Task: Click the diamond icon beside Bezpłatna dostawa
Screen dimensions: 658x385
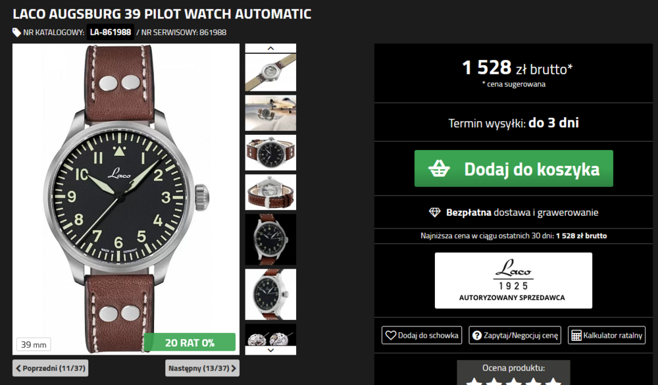Action: (x=434, y=213)
